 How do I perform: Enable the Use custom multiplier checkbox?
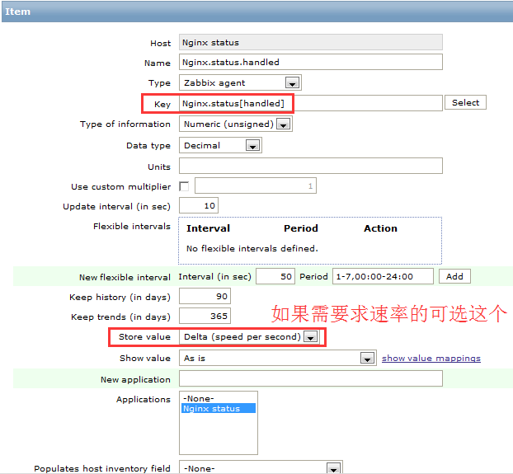pos(184,186)
